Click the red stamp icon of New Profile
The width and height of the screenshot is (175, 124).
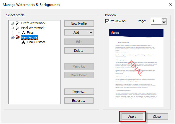[x=18, y=37]
